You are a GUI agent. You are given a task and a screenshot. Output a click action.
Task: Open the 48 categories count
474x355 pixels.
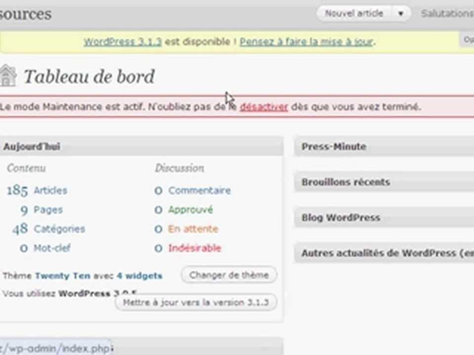[x=20, y=229]
